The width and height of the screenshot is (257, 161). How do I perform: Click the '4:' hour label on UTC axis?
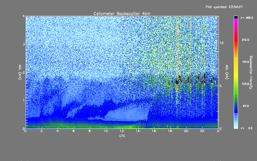pyautogui.click(x=58, y=131)
